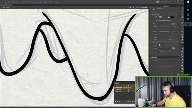Click the lock all layers icon
192x108 pixels.
(128, 85)
